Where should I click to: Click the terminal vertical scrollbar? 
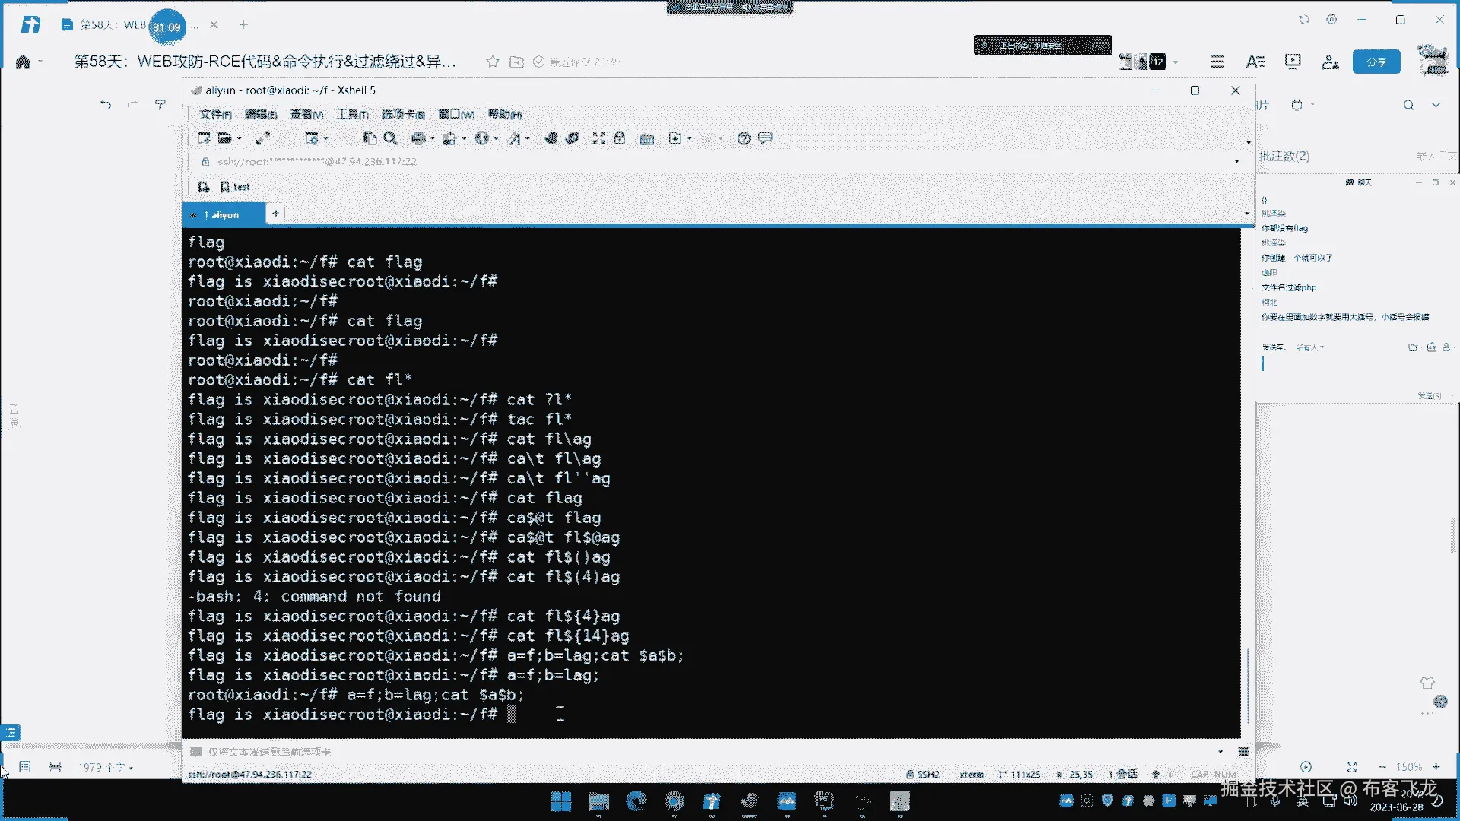[1247, 684]
